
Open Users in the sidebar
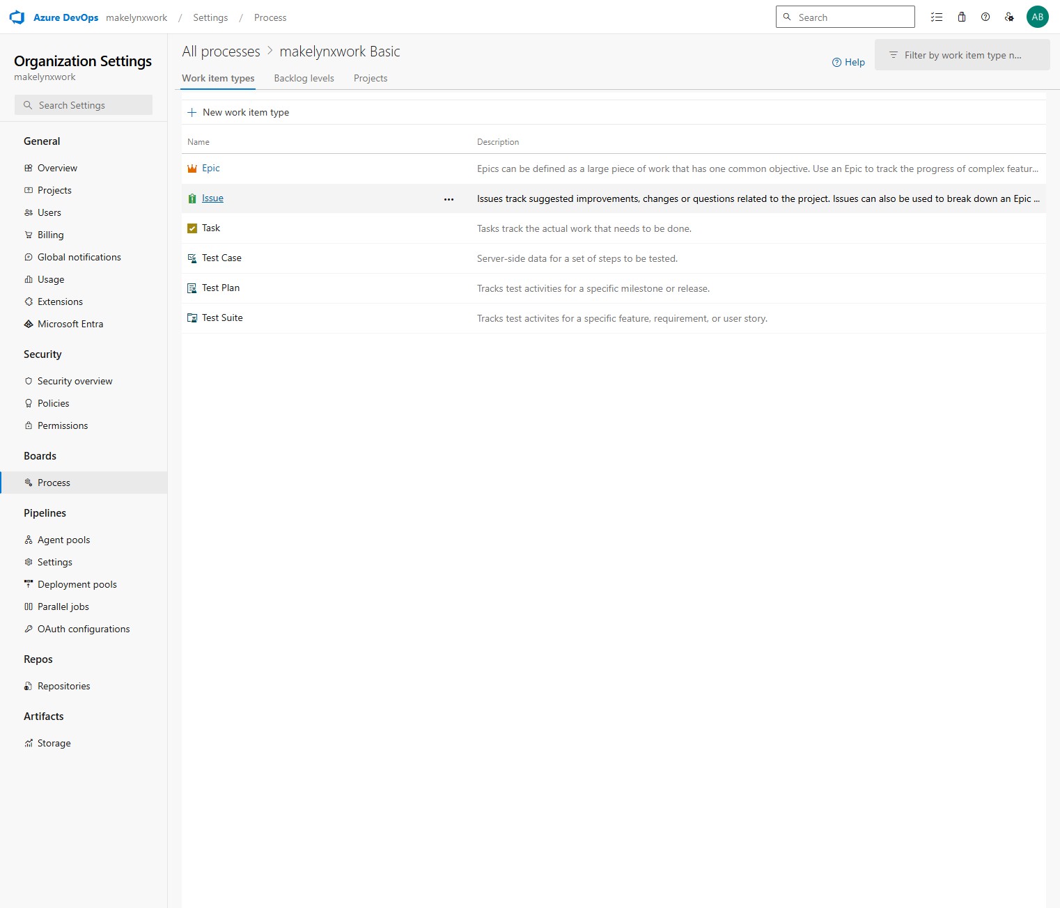pyautogui.click(x=84, y=212)
